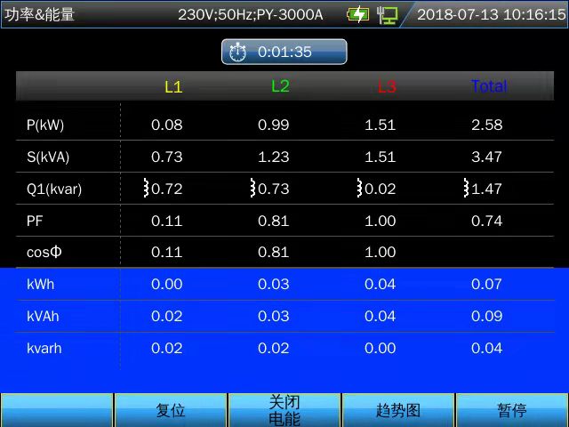Click the elapsed timer 0:01:35 field

pos(284,52)
